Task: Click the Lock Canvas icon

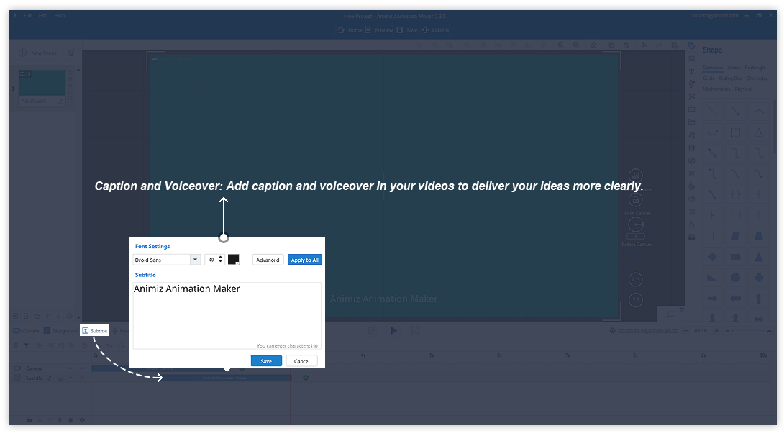Action: click(636, 201)
